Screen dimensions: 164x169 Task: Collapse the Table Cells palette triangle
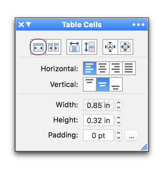pos(29,25)
